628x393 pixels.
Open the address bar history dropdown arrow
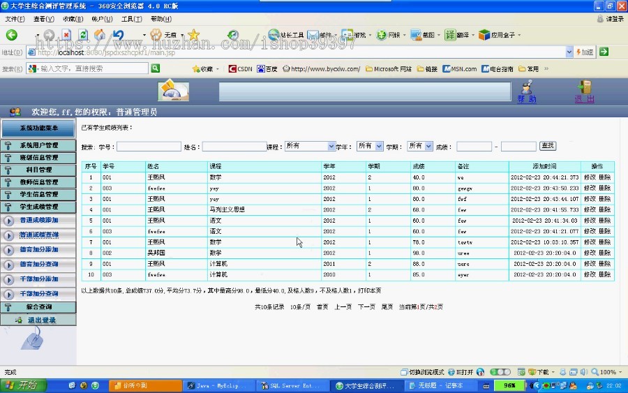click(x=569, y=52)
